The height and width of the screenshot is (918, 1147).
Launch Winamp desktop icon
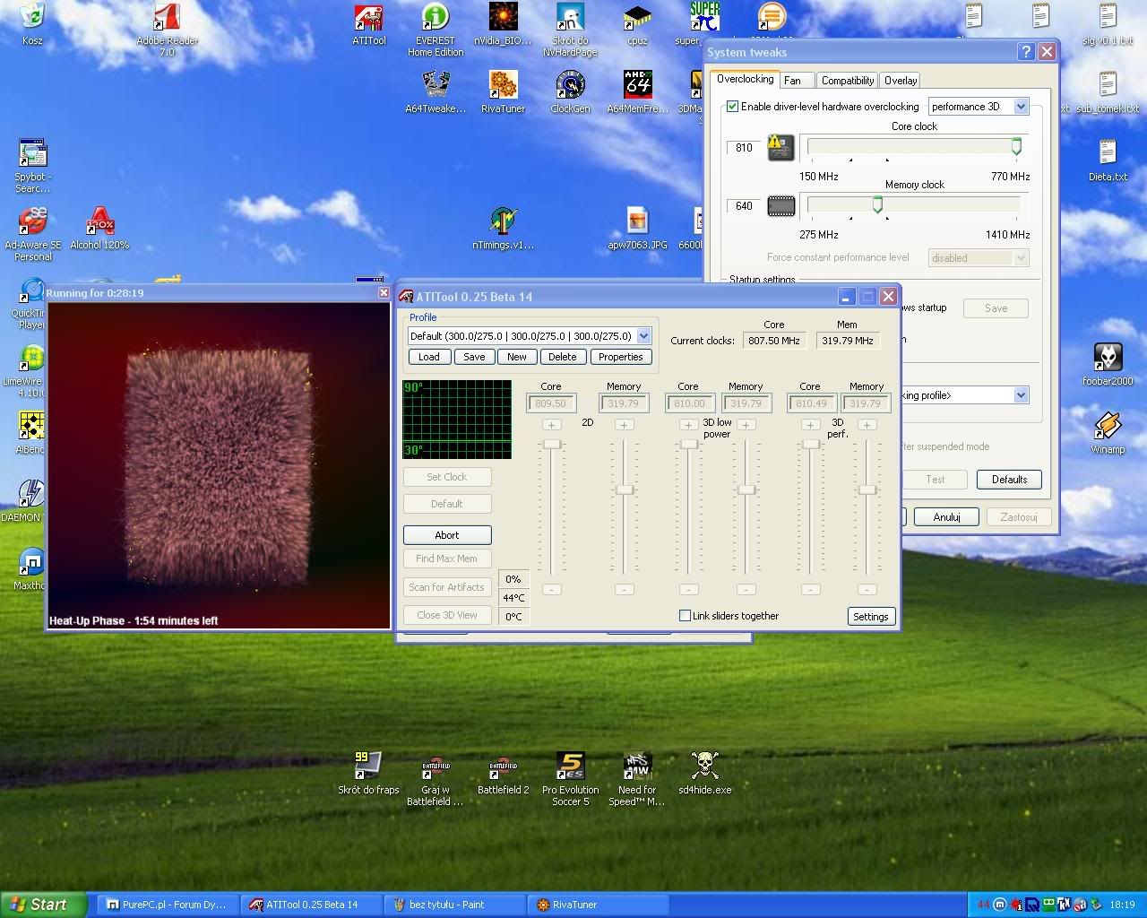[x=1108, y=433]
